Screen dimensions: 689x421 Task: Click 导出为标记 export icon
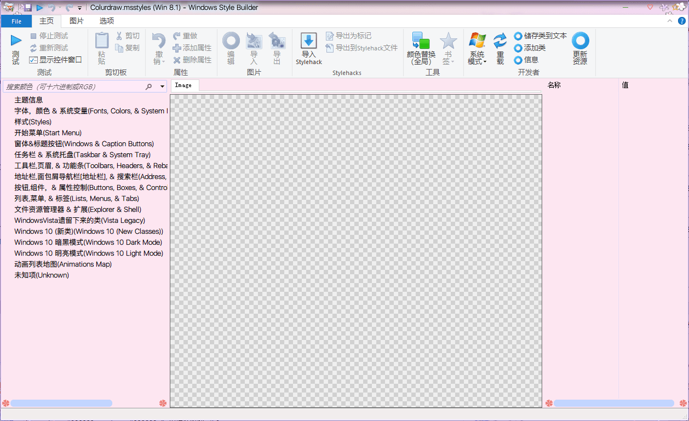pyautogui.click(x=330, y=36)
